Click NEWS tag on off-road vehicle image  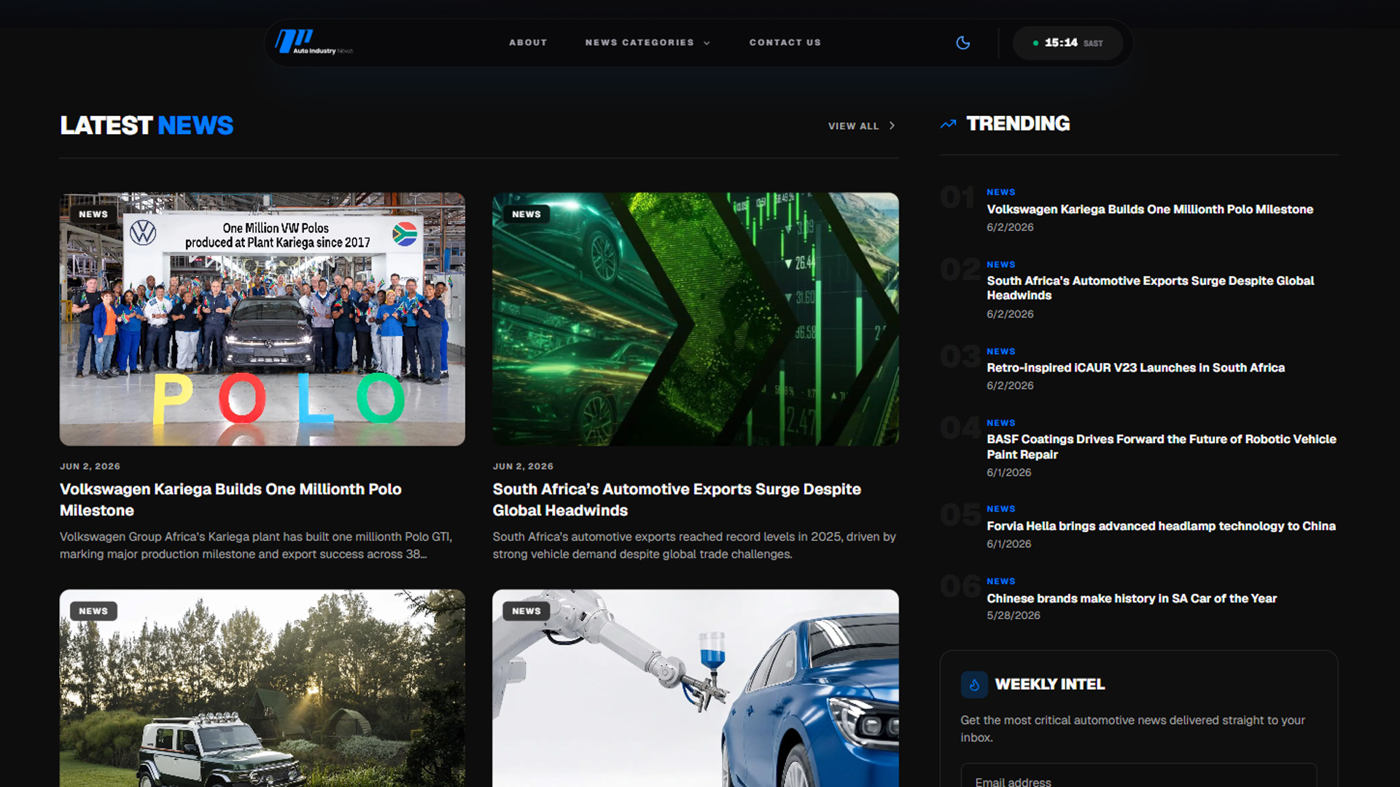click(93, 611)
